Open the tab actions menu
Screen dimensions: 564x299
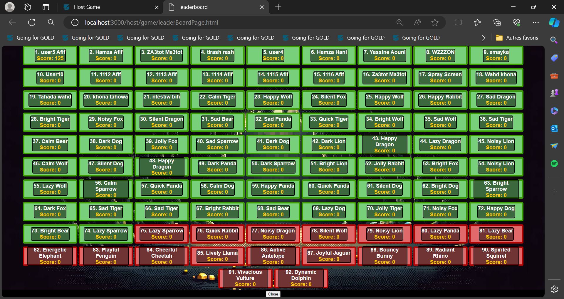pos(27,7)
